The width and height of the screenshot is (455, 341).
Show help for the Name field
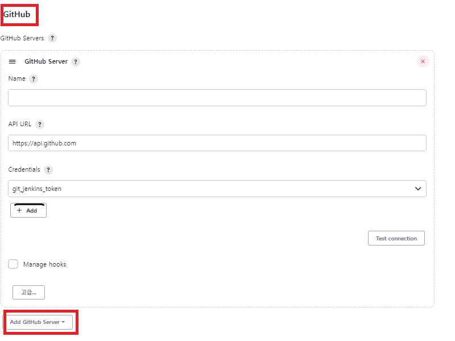click(x=34, y=79)
